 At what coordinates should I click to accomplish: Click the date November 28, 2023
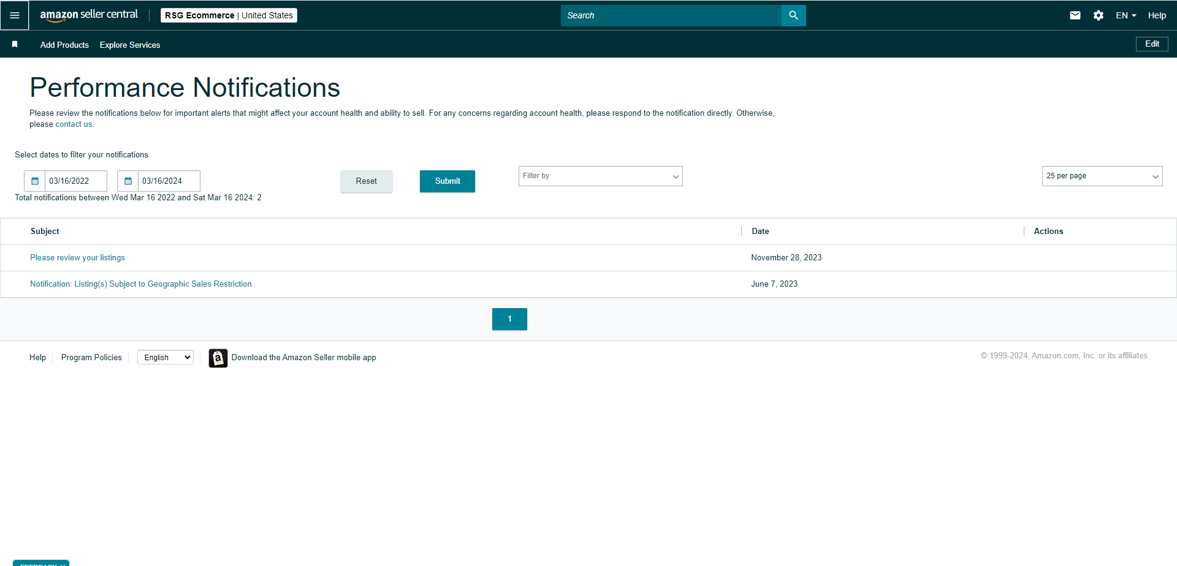pyautogui.click(x=787, y=258)
